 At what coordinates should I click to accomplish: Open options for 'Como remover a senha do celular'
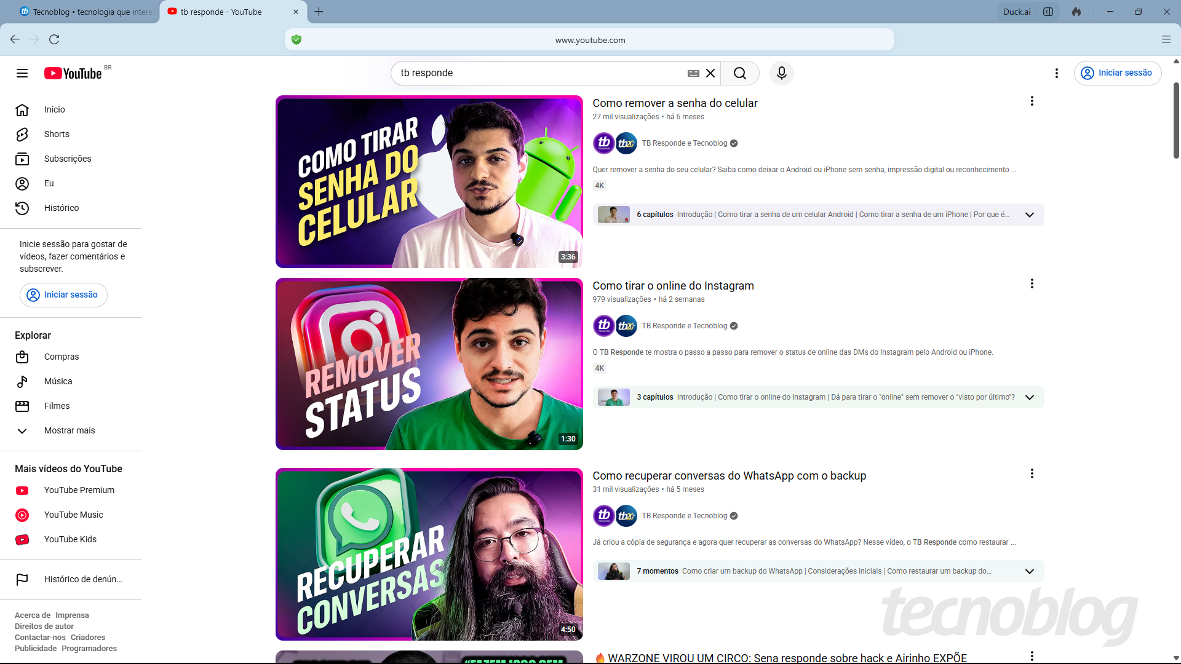pos(1032,101)
